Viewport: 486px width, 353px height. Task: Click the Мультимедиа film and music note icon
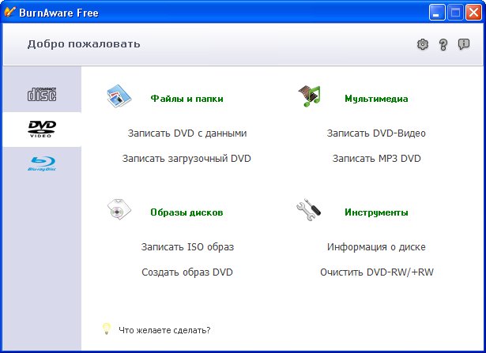[x=309, y=96]
